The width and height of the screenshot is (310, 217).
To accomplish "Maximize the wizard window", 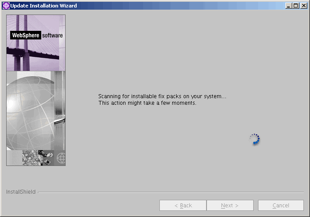I will pyautogui.click(x=296, y=6).
